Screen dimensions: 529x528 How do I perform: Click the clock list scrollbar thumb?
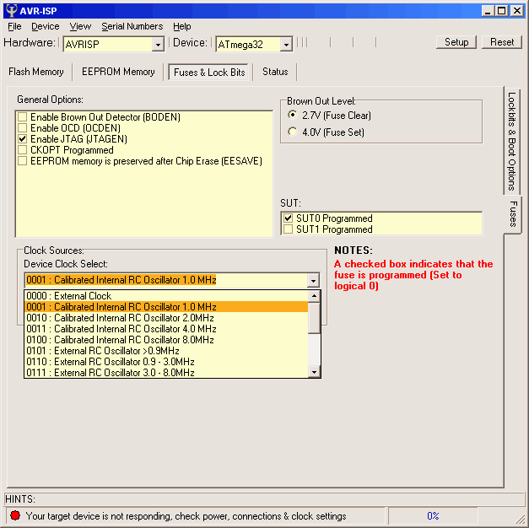click(314, 318)
